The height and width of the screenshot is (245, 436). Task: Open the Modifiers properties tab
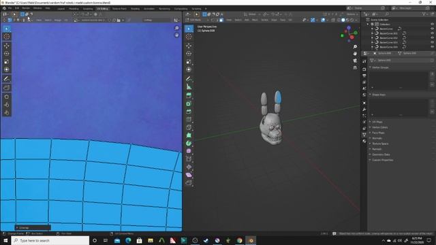tap(364, 110)
